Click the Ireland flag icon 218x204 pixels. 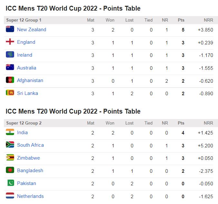click(x=10, y=55)
